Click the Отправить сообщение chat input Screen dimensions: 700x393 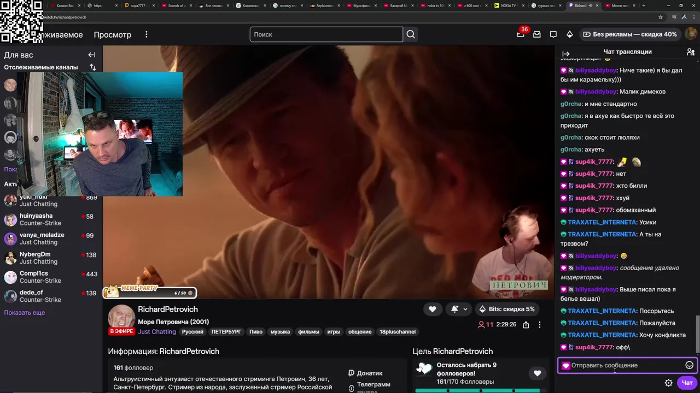[x=627, y=365]
